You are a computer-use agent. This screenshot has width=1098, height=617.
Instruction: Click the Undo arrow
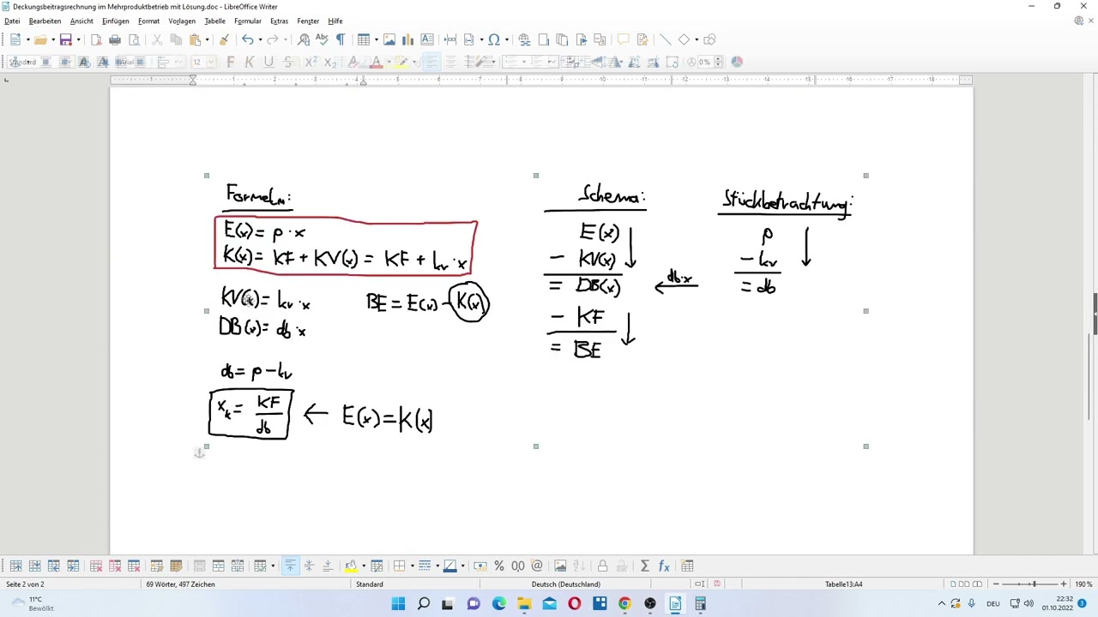pyautogui.click(x=247, y=39)
